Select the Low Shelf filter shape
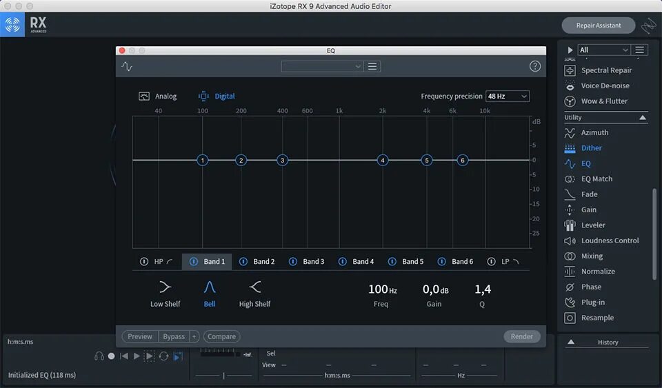 165,294
